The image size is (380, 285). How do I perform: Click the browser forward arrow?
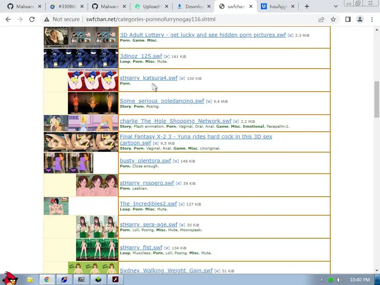(20, 19)
